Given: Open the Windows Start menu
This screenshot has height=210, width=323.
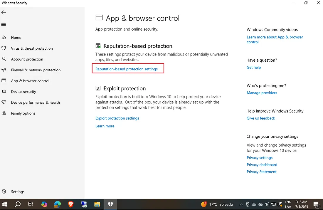Looking at the screenshot, I should [x=4, y=204].
